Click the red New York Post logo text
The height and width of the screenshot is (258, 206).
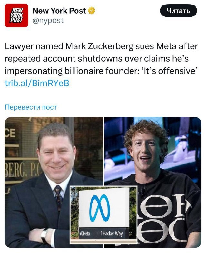[16, 15]
